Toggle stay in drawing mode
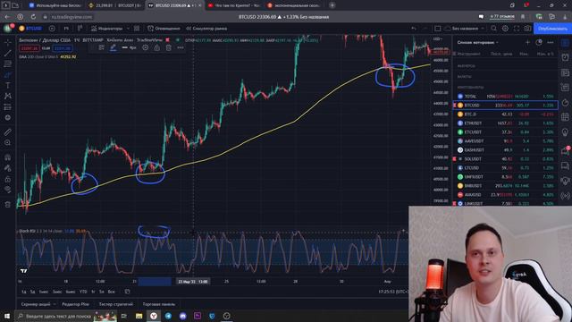This screenshot has height=322, width=572. tap(8, 168)
